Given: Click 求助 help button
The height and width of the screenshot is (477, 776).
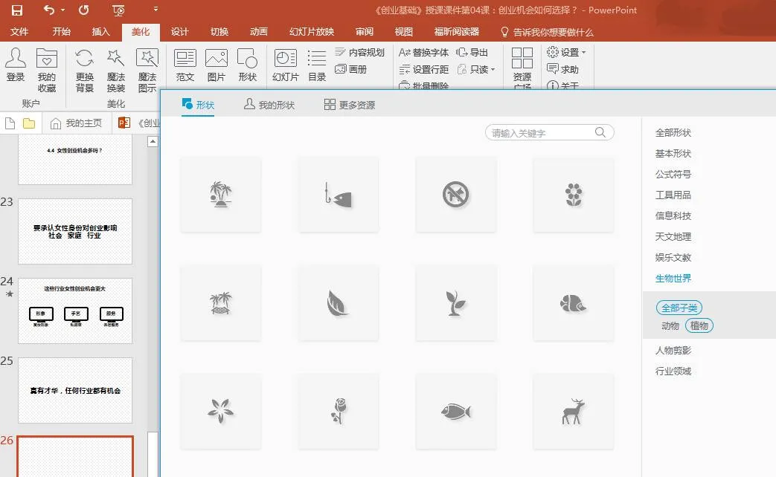Looking at the screenshot, I should [x=562, y=69].
